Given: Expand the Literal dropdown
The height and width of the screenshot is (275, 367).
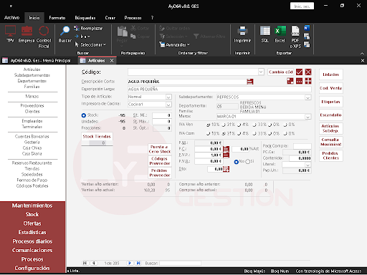Looking at the screenshot, I should click(x=308, y=165).
